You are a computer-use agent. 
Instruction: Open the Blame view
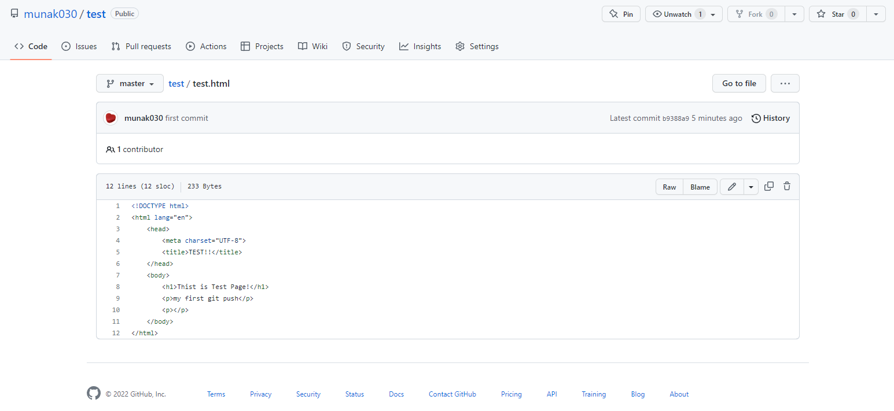[x=700, y=187]
